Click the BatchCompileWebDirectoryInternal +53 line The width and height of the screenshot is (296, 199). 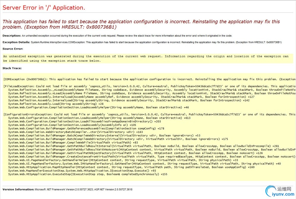pos(104,136)
